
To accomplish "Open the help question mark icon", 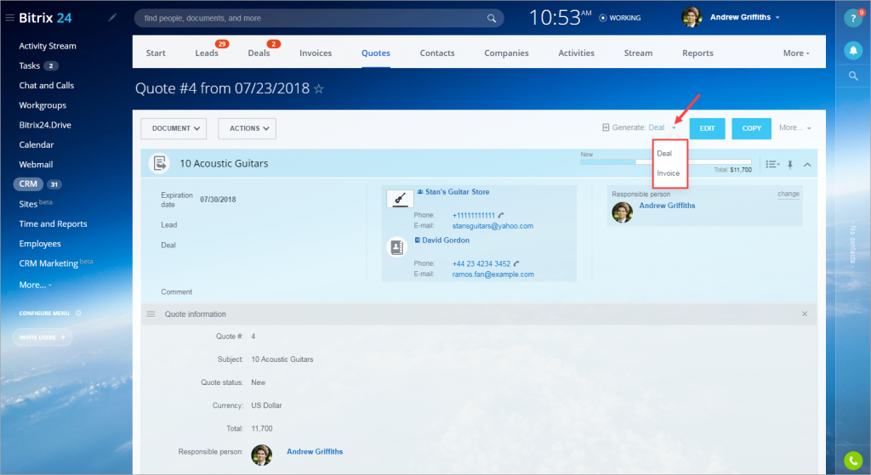I will tap(853, 19).
